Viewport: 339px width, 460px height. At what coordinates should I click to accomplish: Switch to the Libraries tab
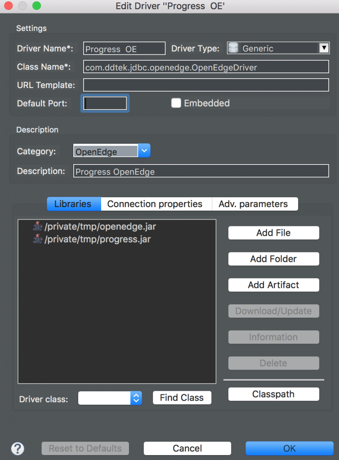(x=74, y=204)
